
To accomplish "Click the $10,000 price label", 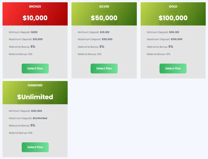I will tap(35, 18).
